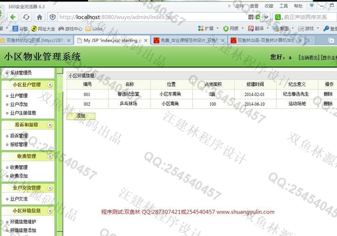The height and width of the screenshot is (236, 337).
Task: Open the 工具 menu
Action: [283, 6]
